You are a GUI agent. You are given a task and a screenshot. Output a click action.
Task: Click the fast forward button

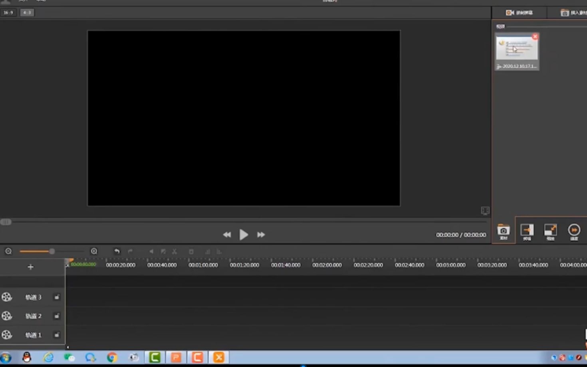(261, 235)
